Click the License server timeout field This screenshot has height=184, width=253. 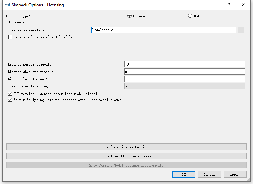point(185,64)
